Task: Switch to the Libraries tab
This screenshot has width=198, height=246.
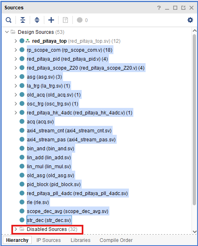Action: point(81,240)
